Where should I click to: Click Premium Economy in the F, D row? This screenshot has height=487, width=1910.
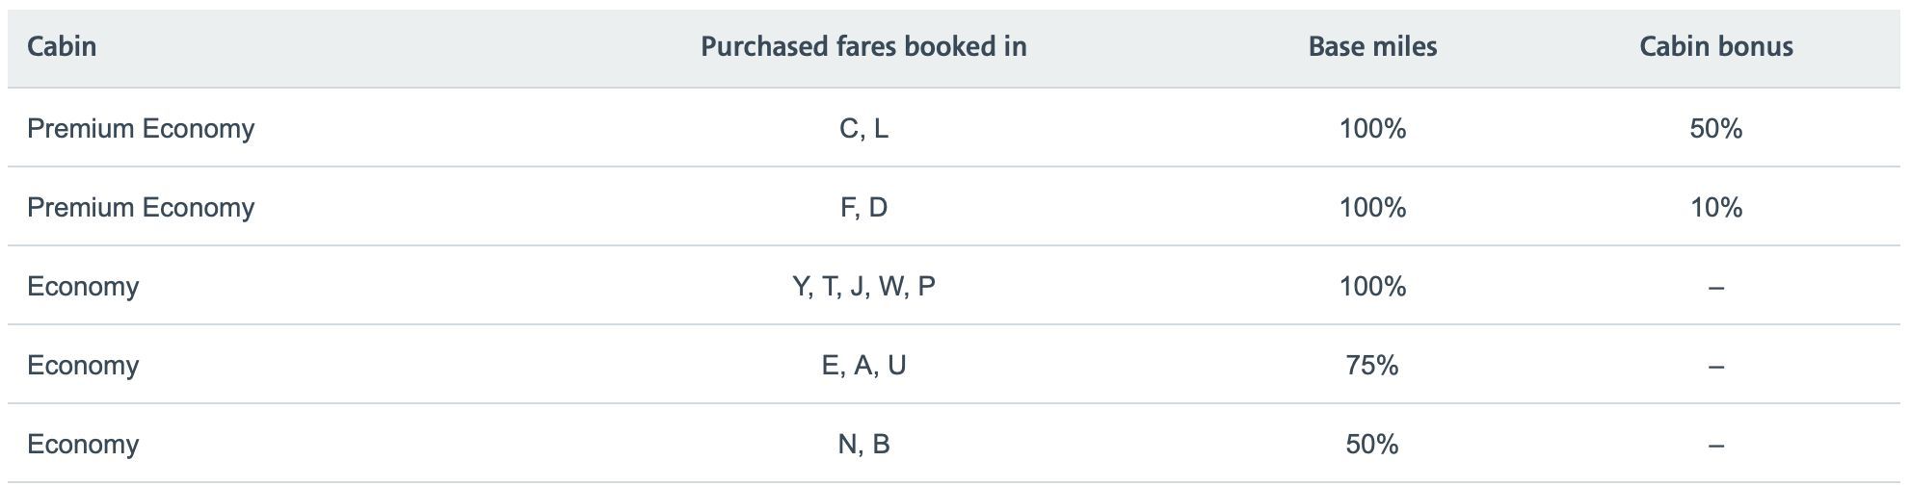pos(141,208)
